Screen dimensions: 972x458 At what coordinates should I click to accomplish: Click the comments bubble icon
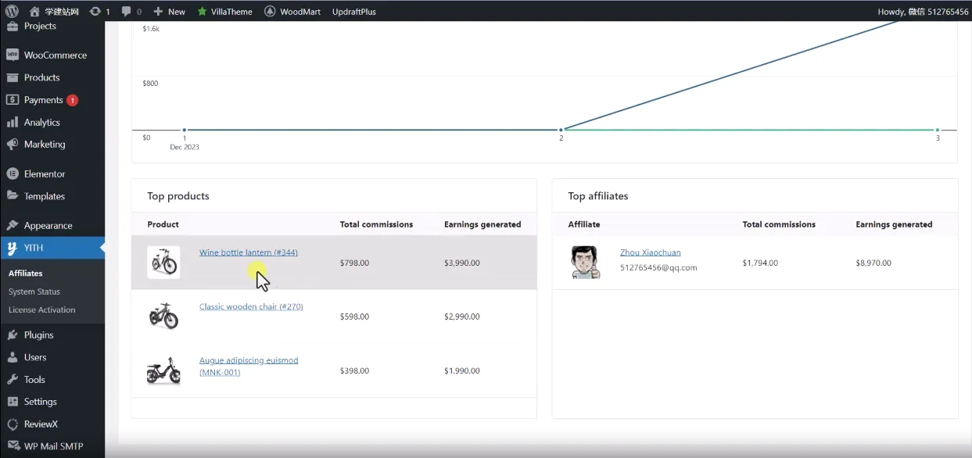pos(127,12)
